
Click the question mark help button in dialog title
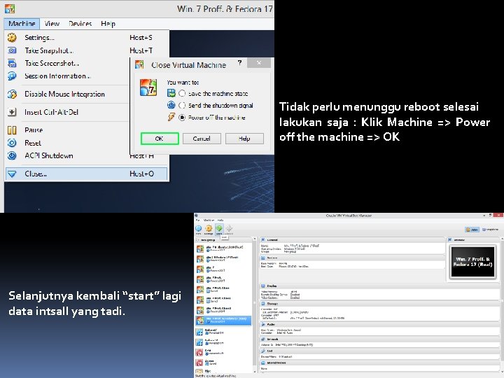(240, 63)
